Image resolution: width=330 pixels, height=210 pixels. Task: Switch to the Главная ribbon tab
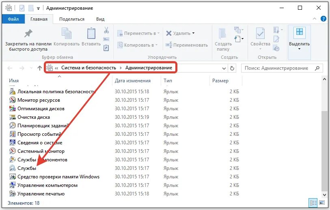click(39, 19)
